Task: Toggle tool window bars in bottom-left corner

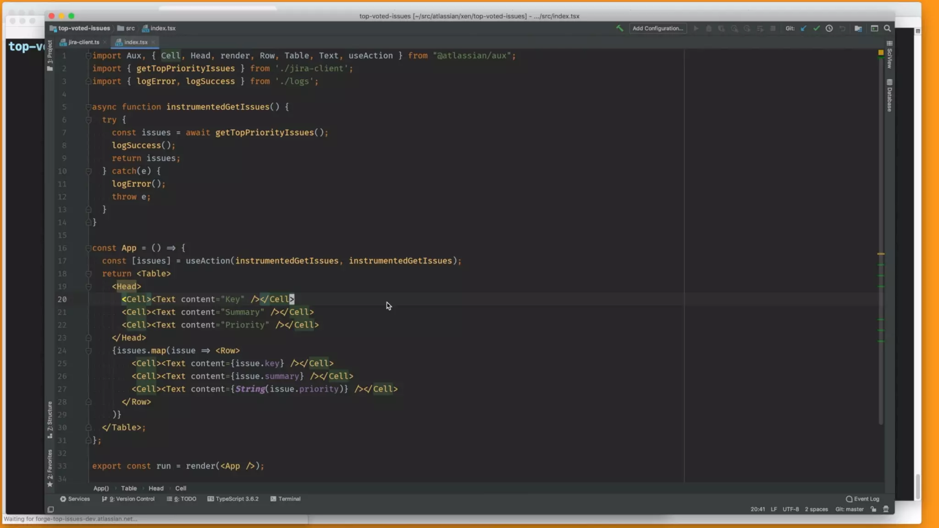Action: click(x=51, y=509)
